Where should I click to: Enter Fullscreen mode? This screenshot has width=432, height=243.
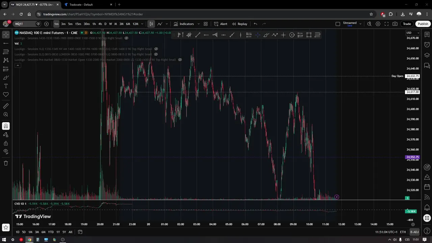tap(386, 24)
